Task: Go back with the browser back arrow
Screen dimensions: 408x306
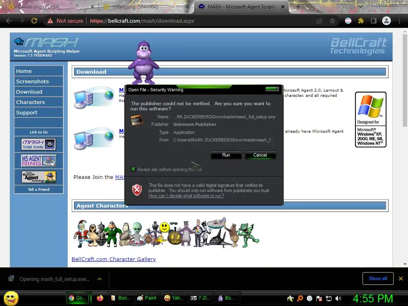Action: tap(9, 21)
